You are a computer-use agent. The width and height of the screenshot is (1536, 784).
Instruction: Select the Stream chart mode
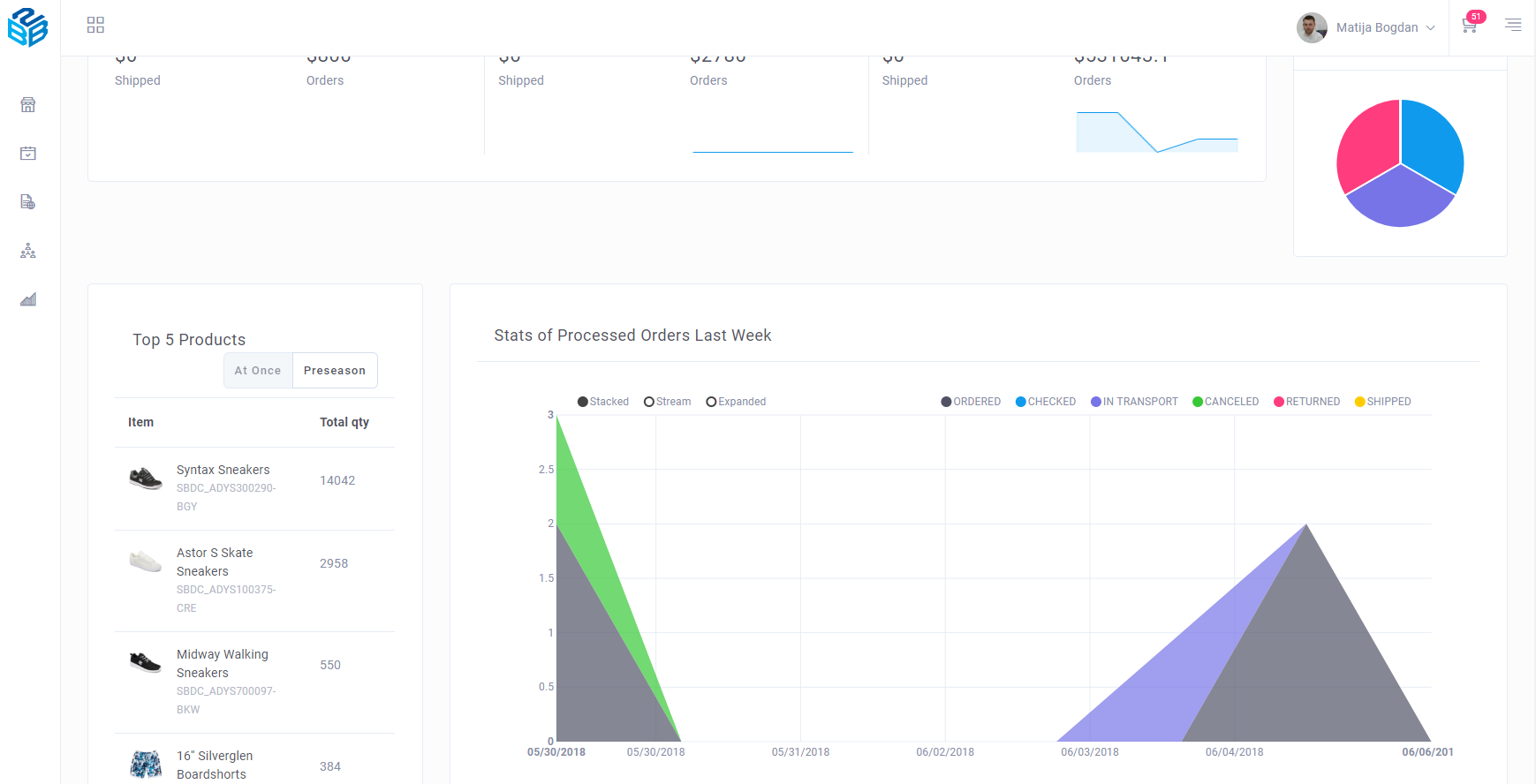[667, 402]
